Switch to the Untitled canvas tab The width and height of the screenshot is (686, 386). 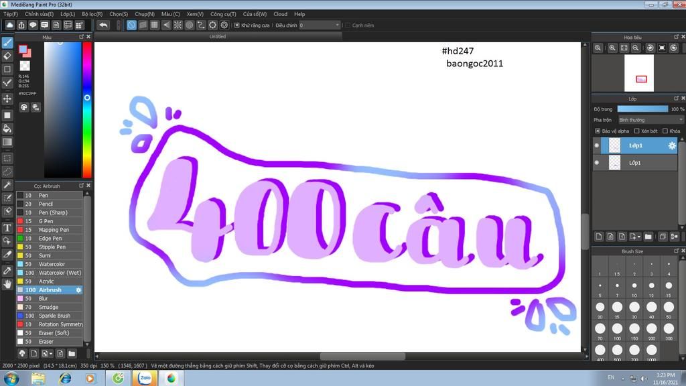(218, 37)
